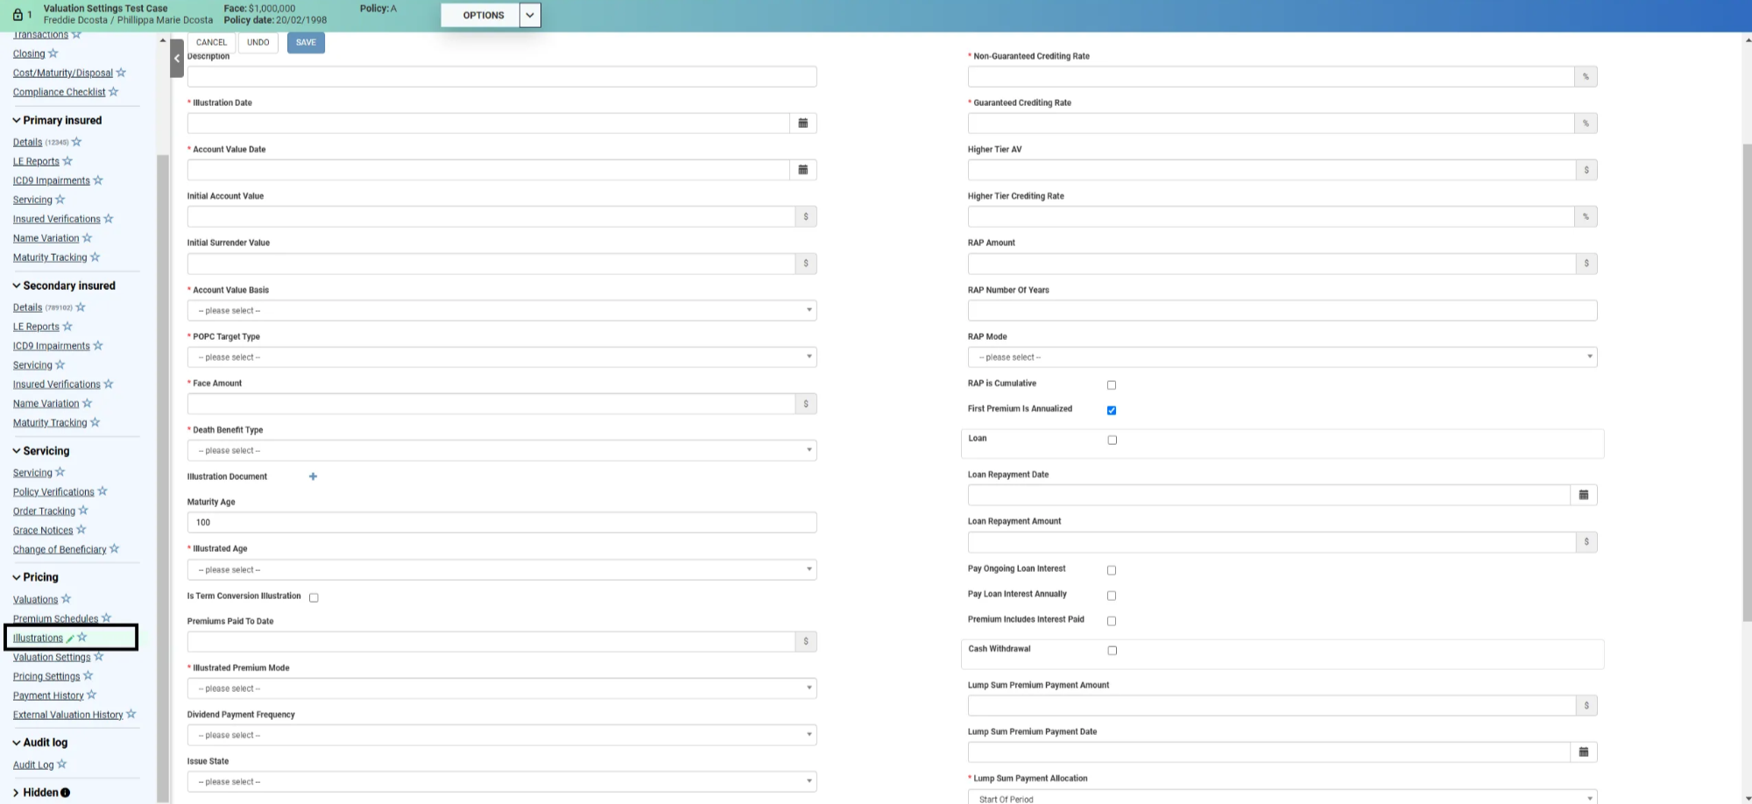Uncheck First Premium Is Annualized
1752x804 pixels.
coord(1112,411)
